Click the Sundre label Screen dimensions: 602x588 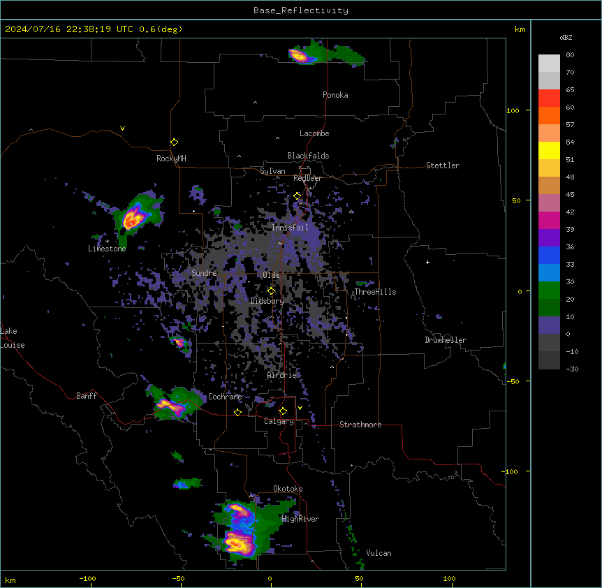click(204, 273)
